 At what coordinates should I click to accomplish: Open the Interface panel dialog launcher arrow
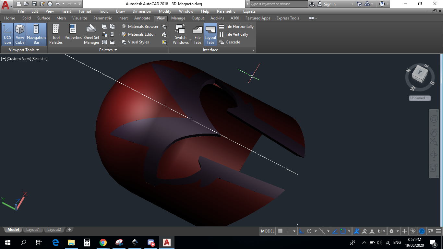[x=254, y=50]
